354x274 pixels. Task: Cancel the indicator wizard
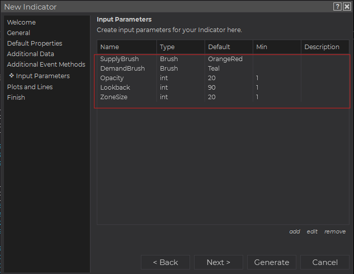click(325, 262)
